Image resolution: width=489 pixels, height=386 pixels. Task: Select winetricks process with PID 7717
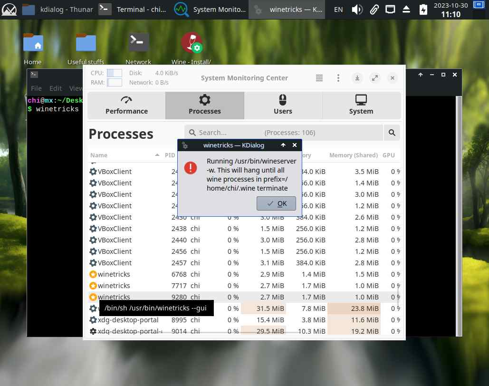tap(244, 286)
